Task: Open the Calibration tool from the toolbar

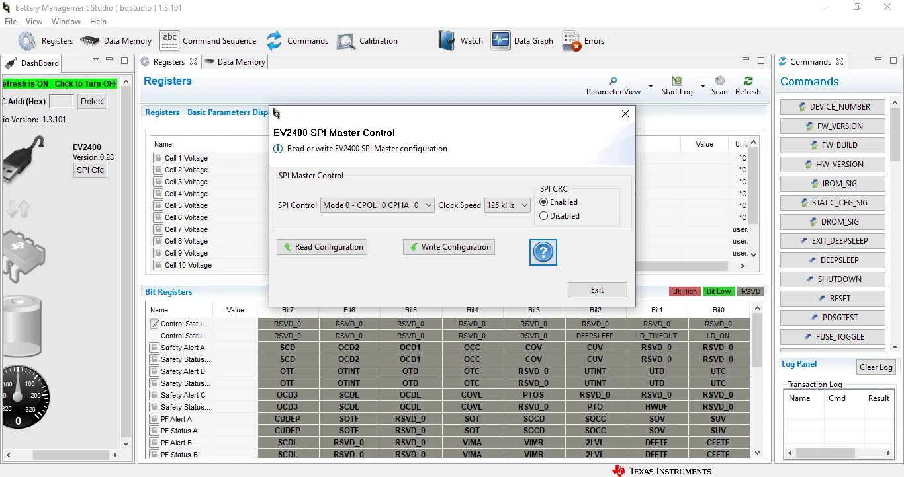Action: (x=346, y=41)
